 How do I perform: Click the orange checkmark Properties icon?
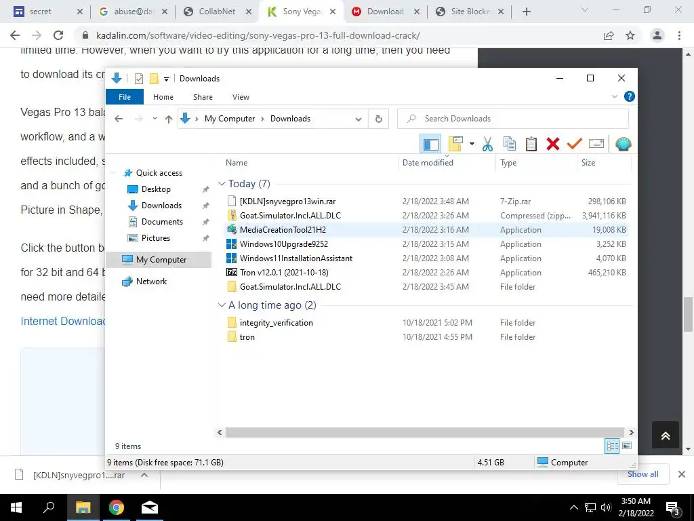[575, 144]
